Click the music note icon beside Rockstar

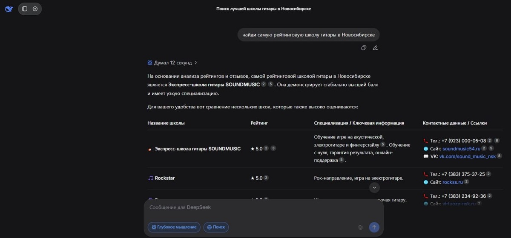tap(150, 178)
